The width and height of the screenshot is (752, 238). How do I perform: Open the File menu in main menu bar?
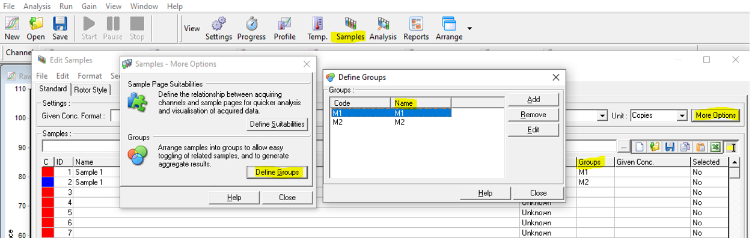pyautogui.click(x=9, y=6)
